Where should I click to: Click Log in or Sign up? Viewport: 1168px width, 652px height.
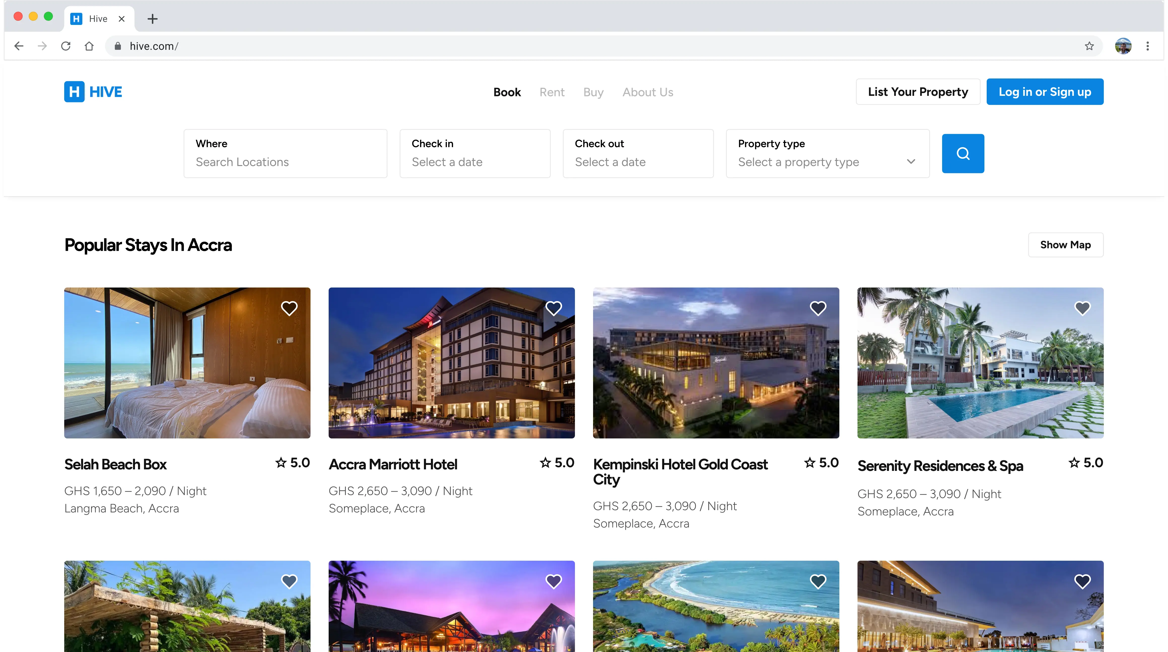(1045, 92)
